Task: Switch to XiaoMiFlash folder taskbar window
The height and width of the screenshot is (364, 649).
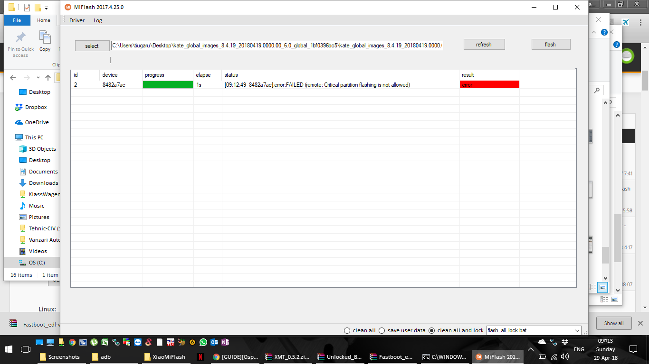Action: click(165, 357)
